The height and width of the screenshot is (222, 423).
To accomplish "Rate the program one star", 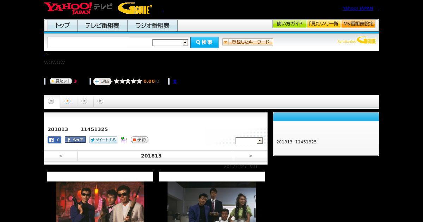I will click(x=116, y=81).
